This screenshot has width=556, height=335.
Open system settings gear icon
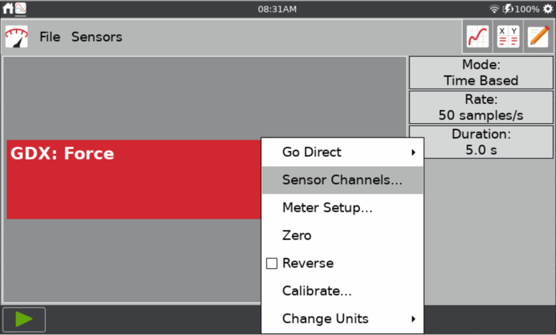[x=548, y=9]
